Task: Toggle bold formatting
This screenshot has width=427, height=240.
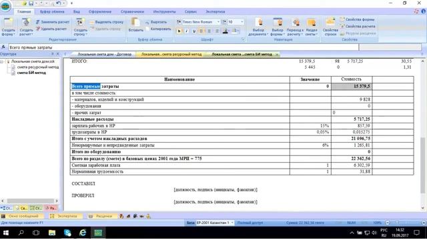Action: [x=179, y=31]
